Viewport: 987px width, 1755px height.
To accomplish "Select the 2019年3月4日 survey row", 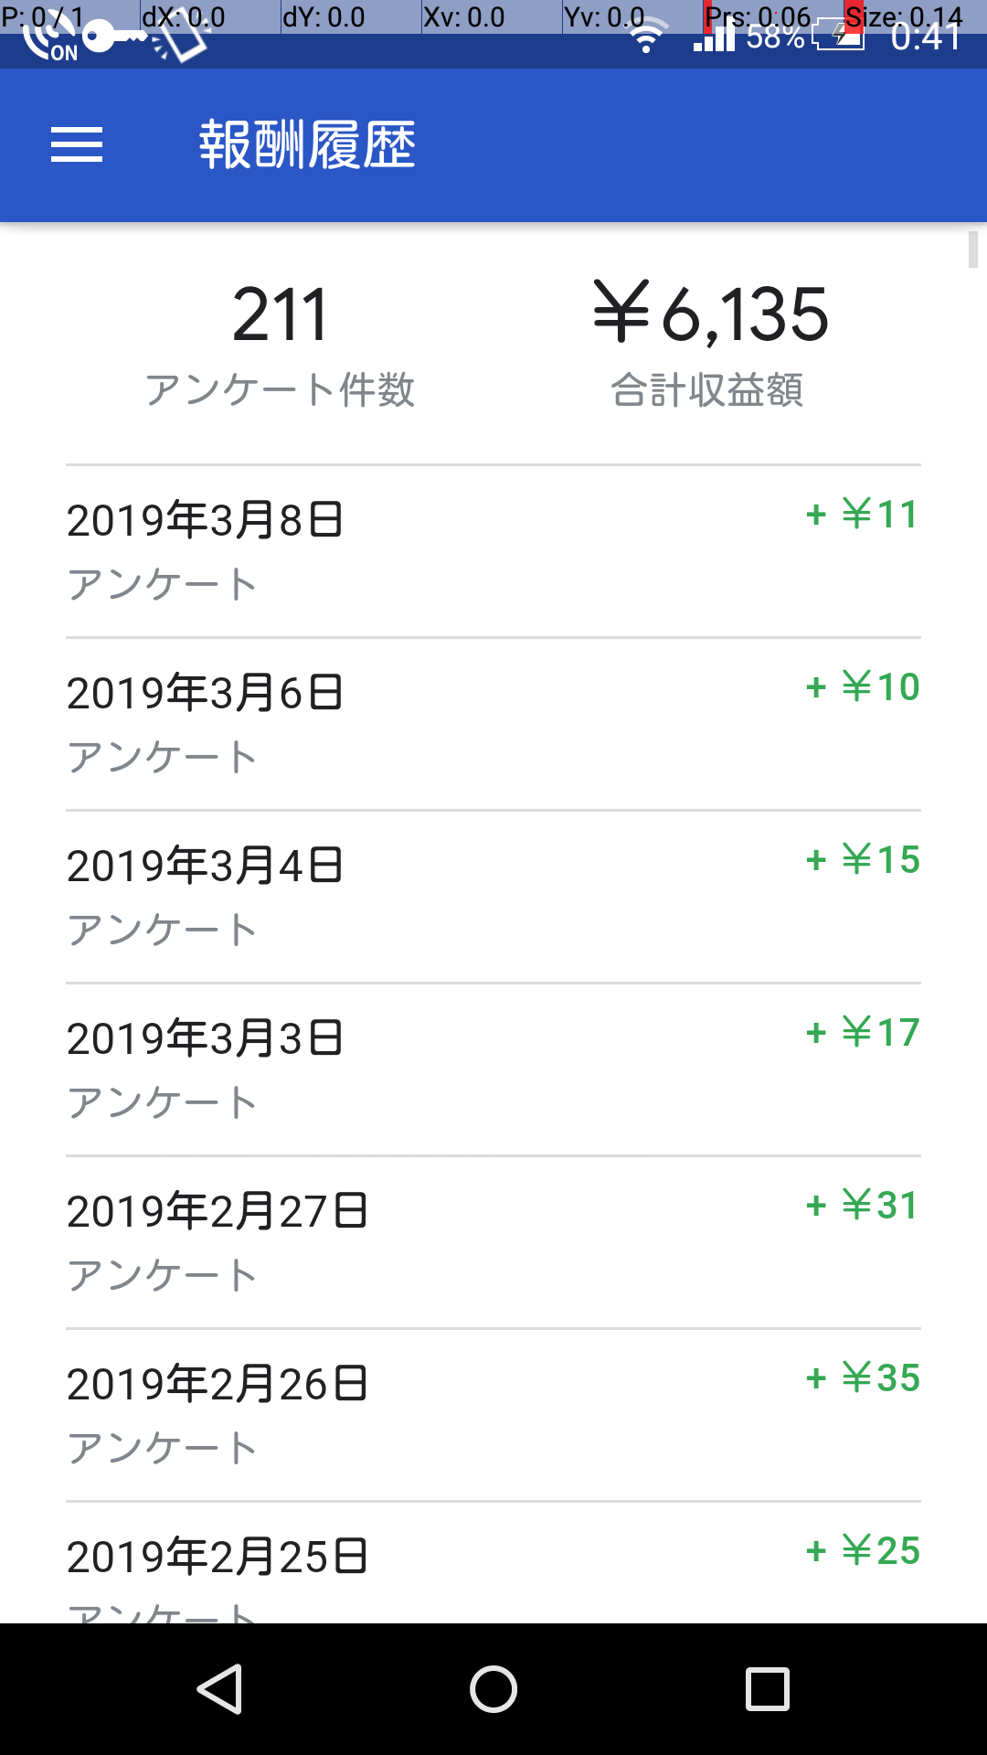I will (x=493, y=897).
